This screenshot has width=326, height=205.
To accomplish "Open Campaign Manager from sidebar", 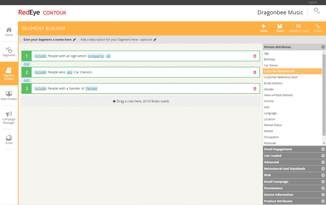I will coord(9,118).
